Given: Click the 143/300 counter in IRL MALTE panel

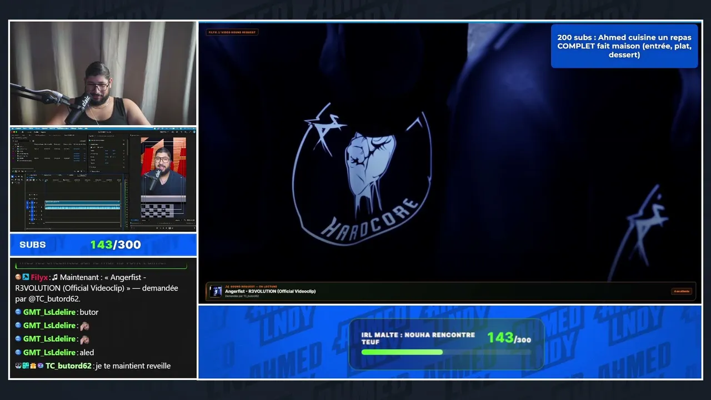Looking at the screenshot, I should 509,338.
